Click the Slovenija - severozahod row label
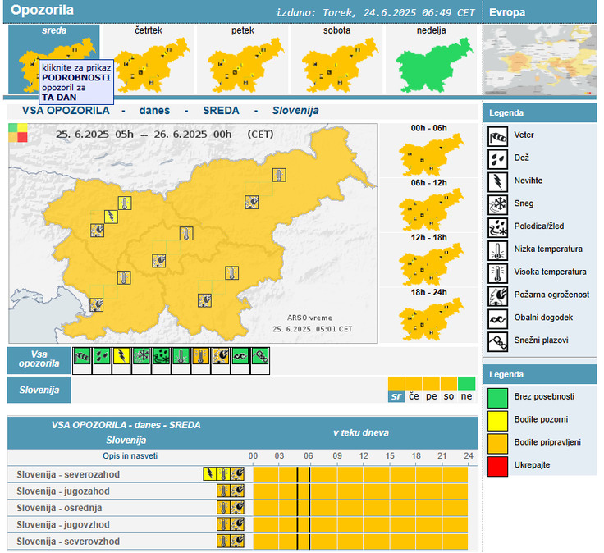 tap(68, 474)
